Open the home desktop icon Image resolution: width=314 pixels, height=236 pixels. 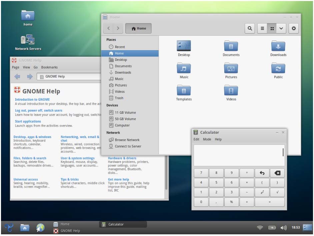(x=28, y=18)
